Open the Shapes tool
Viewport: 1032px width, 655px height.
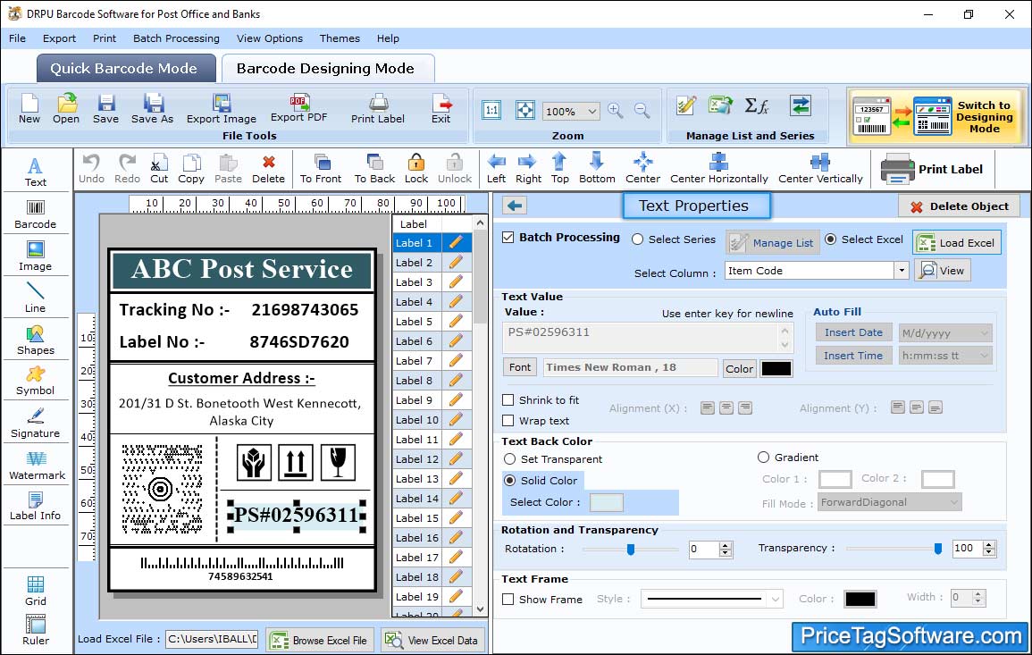pyautogui.click(x=36, y=340)
